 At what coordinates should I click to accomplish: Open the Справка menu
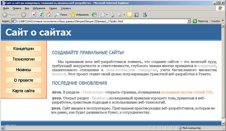[66, 8]
